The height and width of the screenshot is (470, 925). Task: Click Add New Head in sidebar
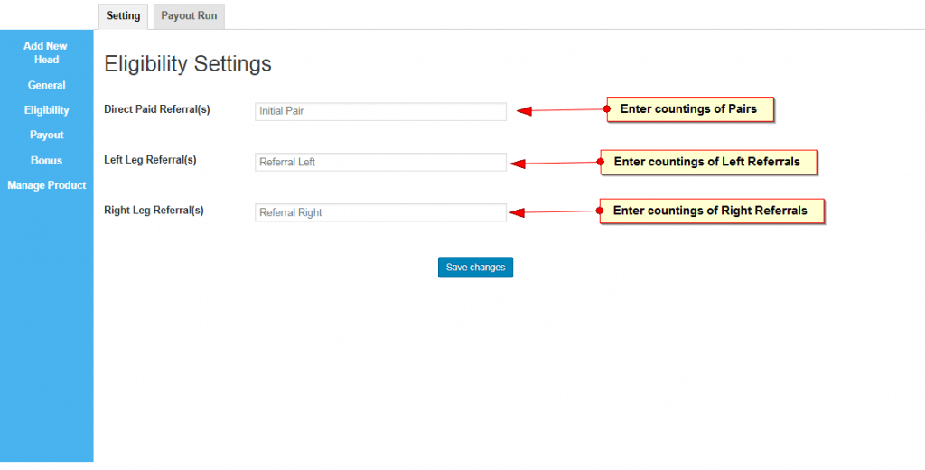click(x=46, y=52)
